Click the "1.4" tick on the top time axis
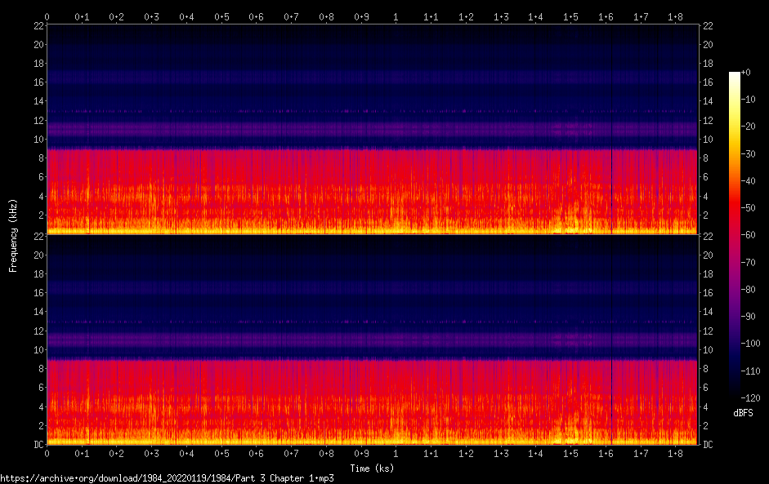The image size is (769, 484). coord(536,16)
